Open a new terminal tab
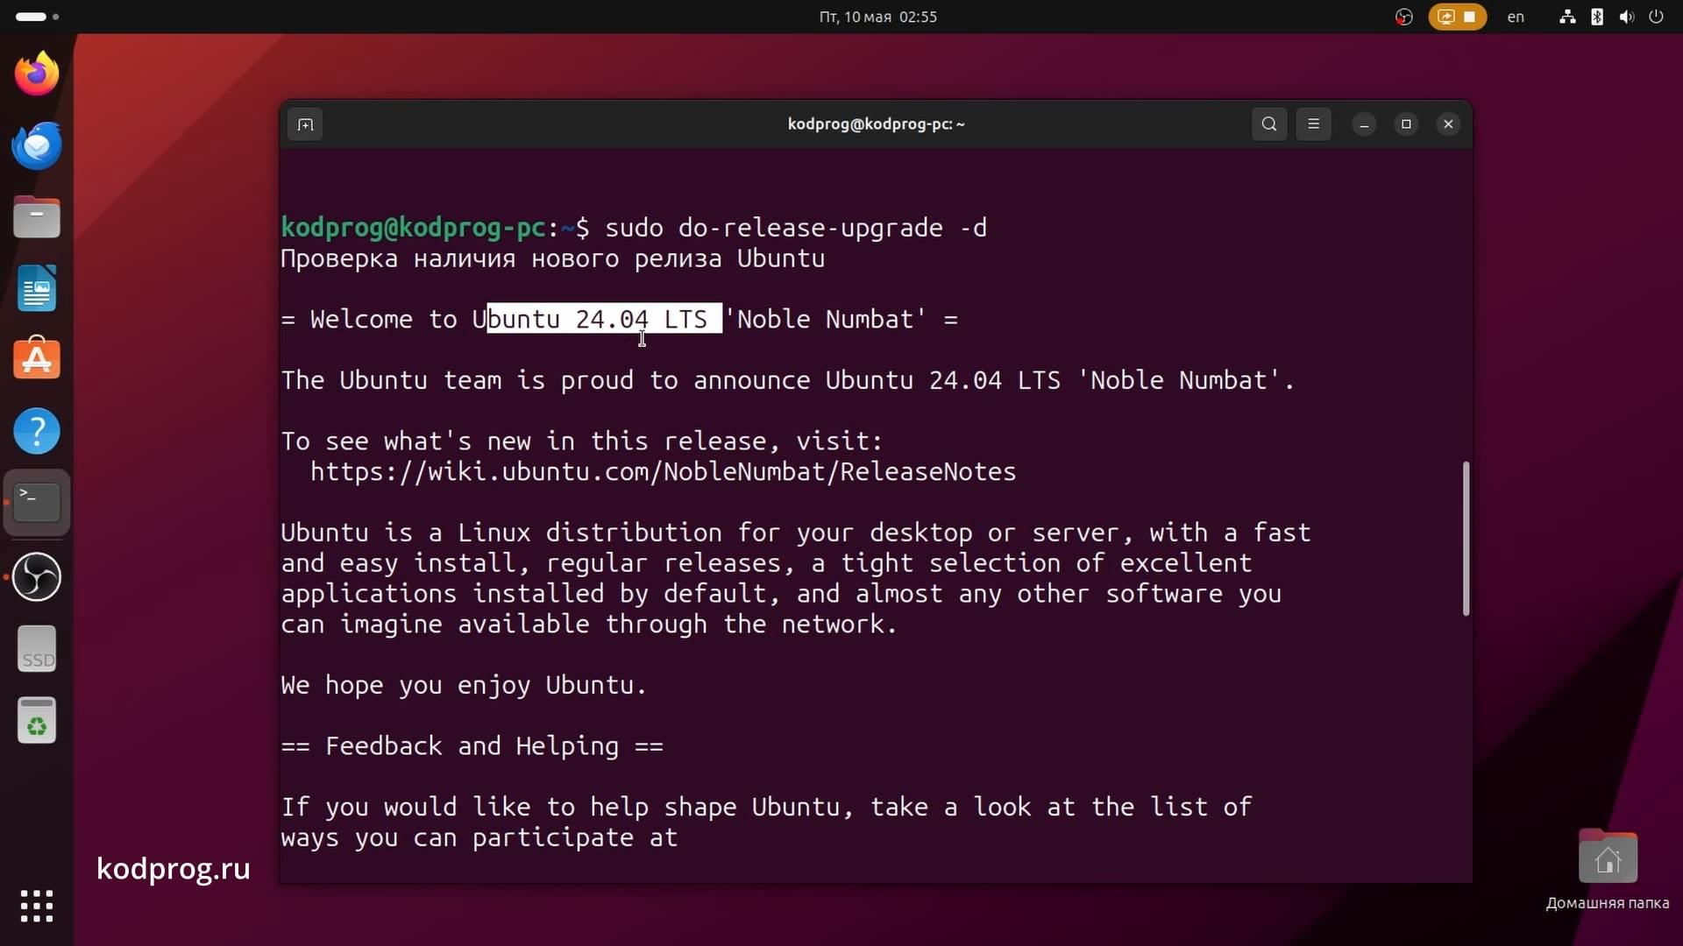 [x=305, y=124]
